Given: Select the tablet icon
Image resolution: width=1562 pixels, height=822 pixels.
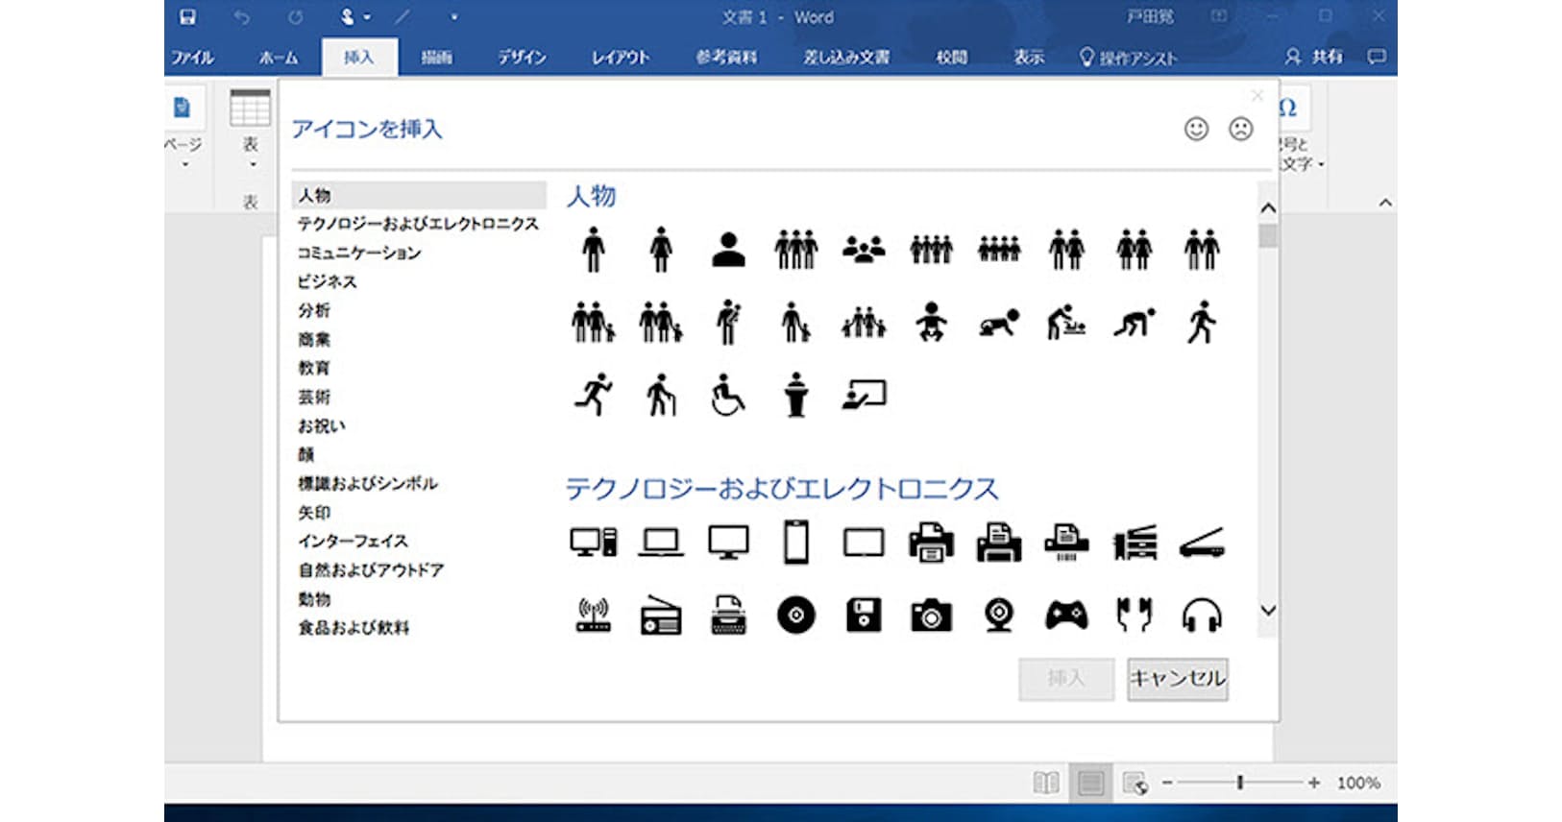Looking at the screenshot, I should point(864,543).
